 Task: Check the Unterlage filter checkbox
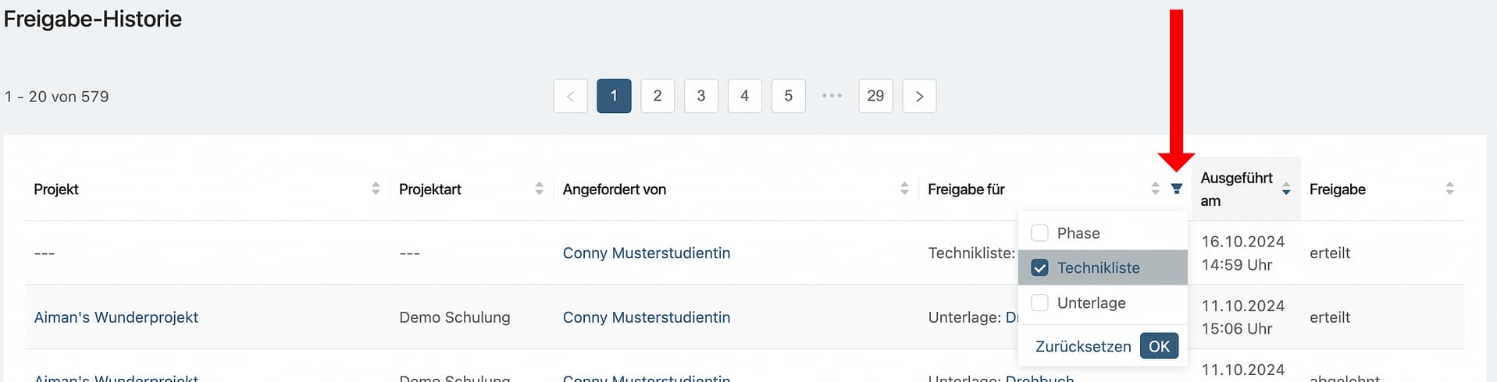click(x=1039, y=302)
